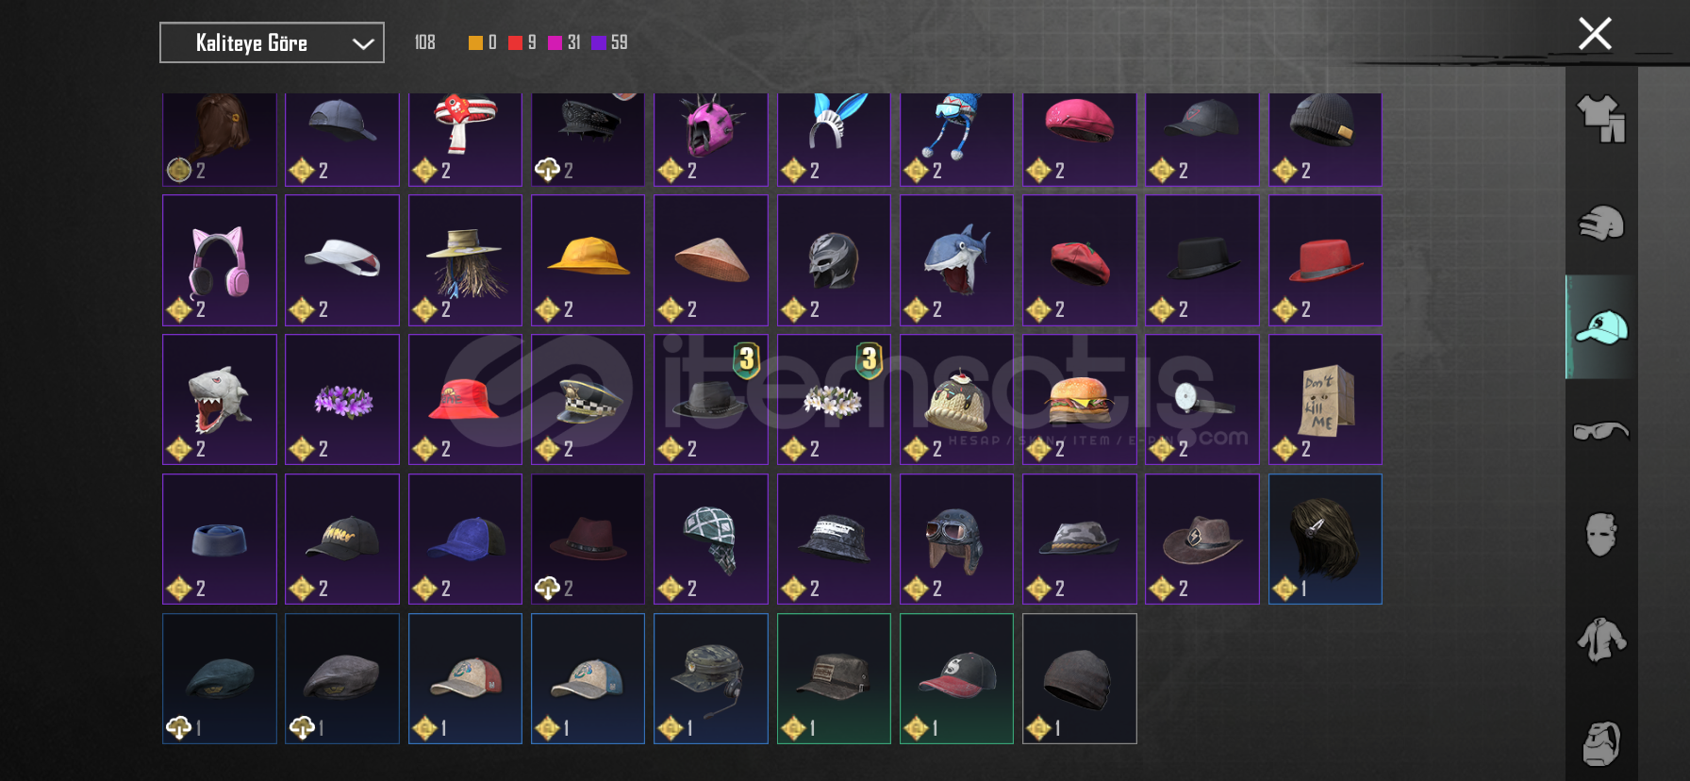Select the pink cat-ear headphones item

point(220,260)
